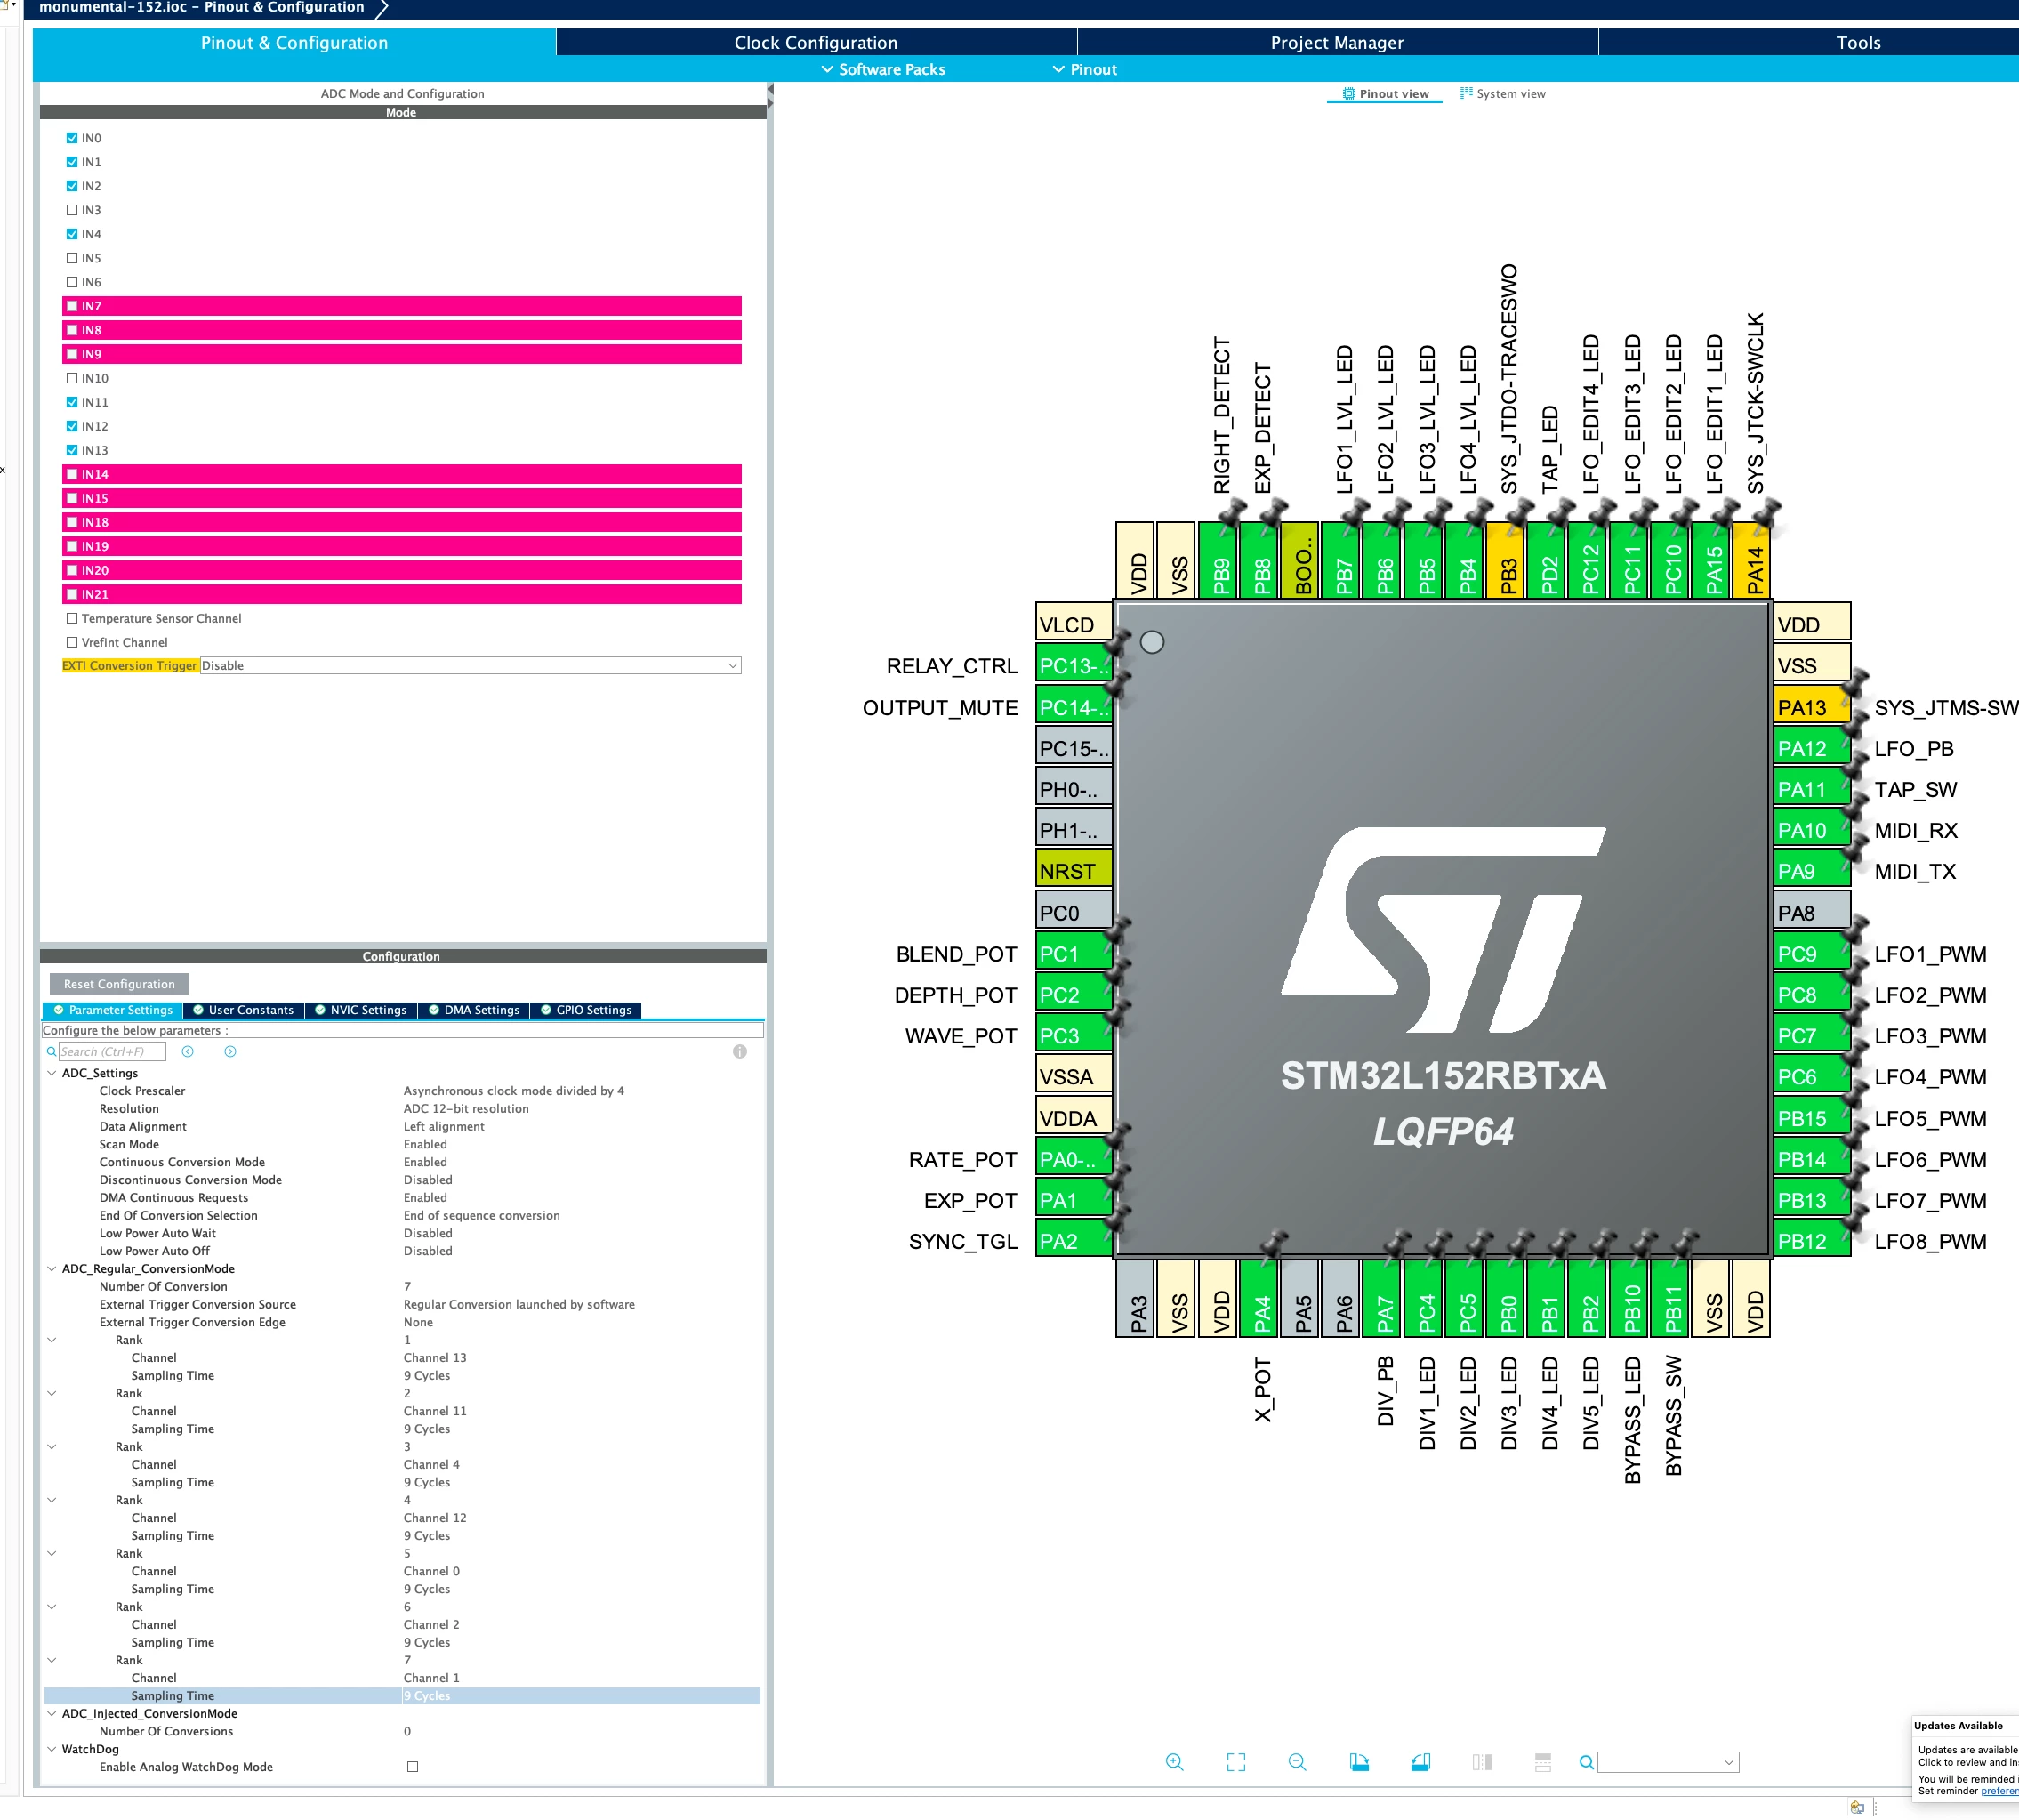2019x1820 pixels.
Task: Click the vertical split view icon
Action: [x=1482, y=1762]
